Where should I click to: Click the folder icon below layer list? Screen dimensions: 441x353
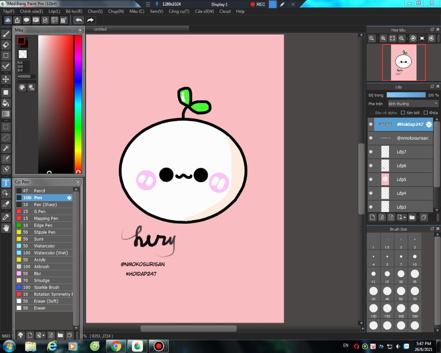(x=412, y=217)
